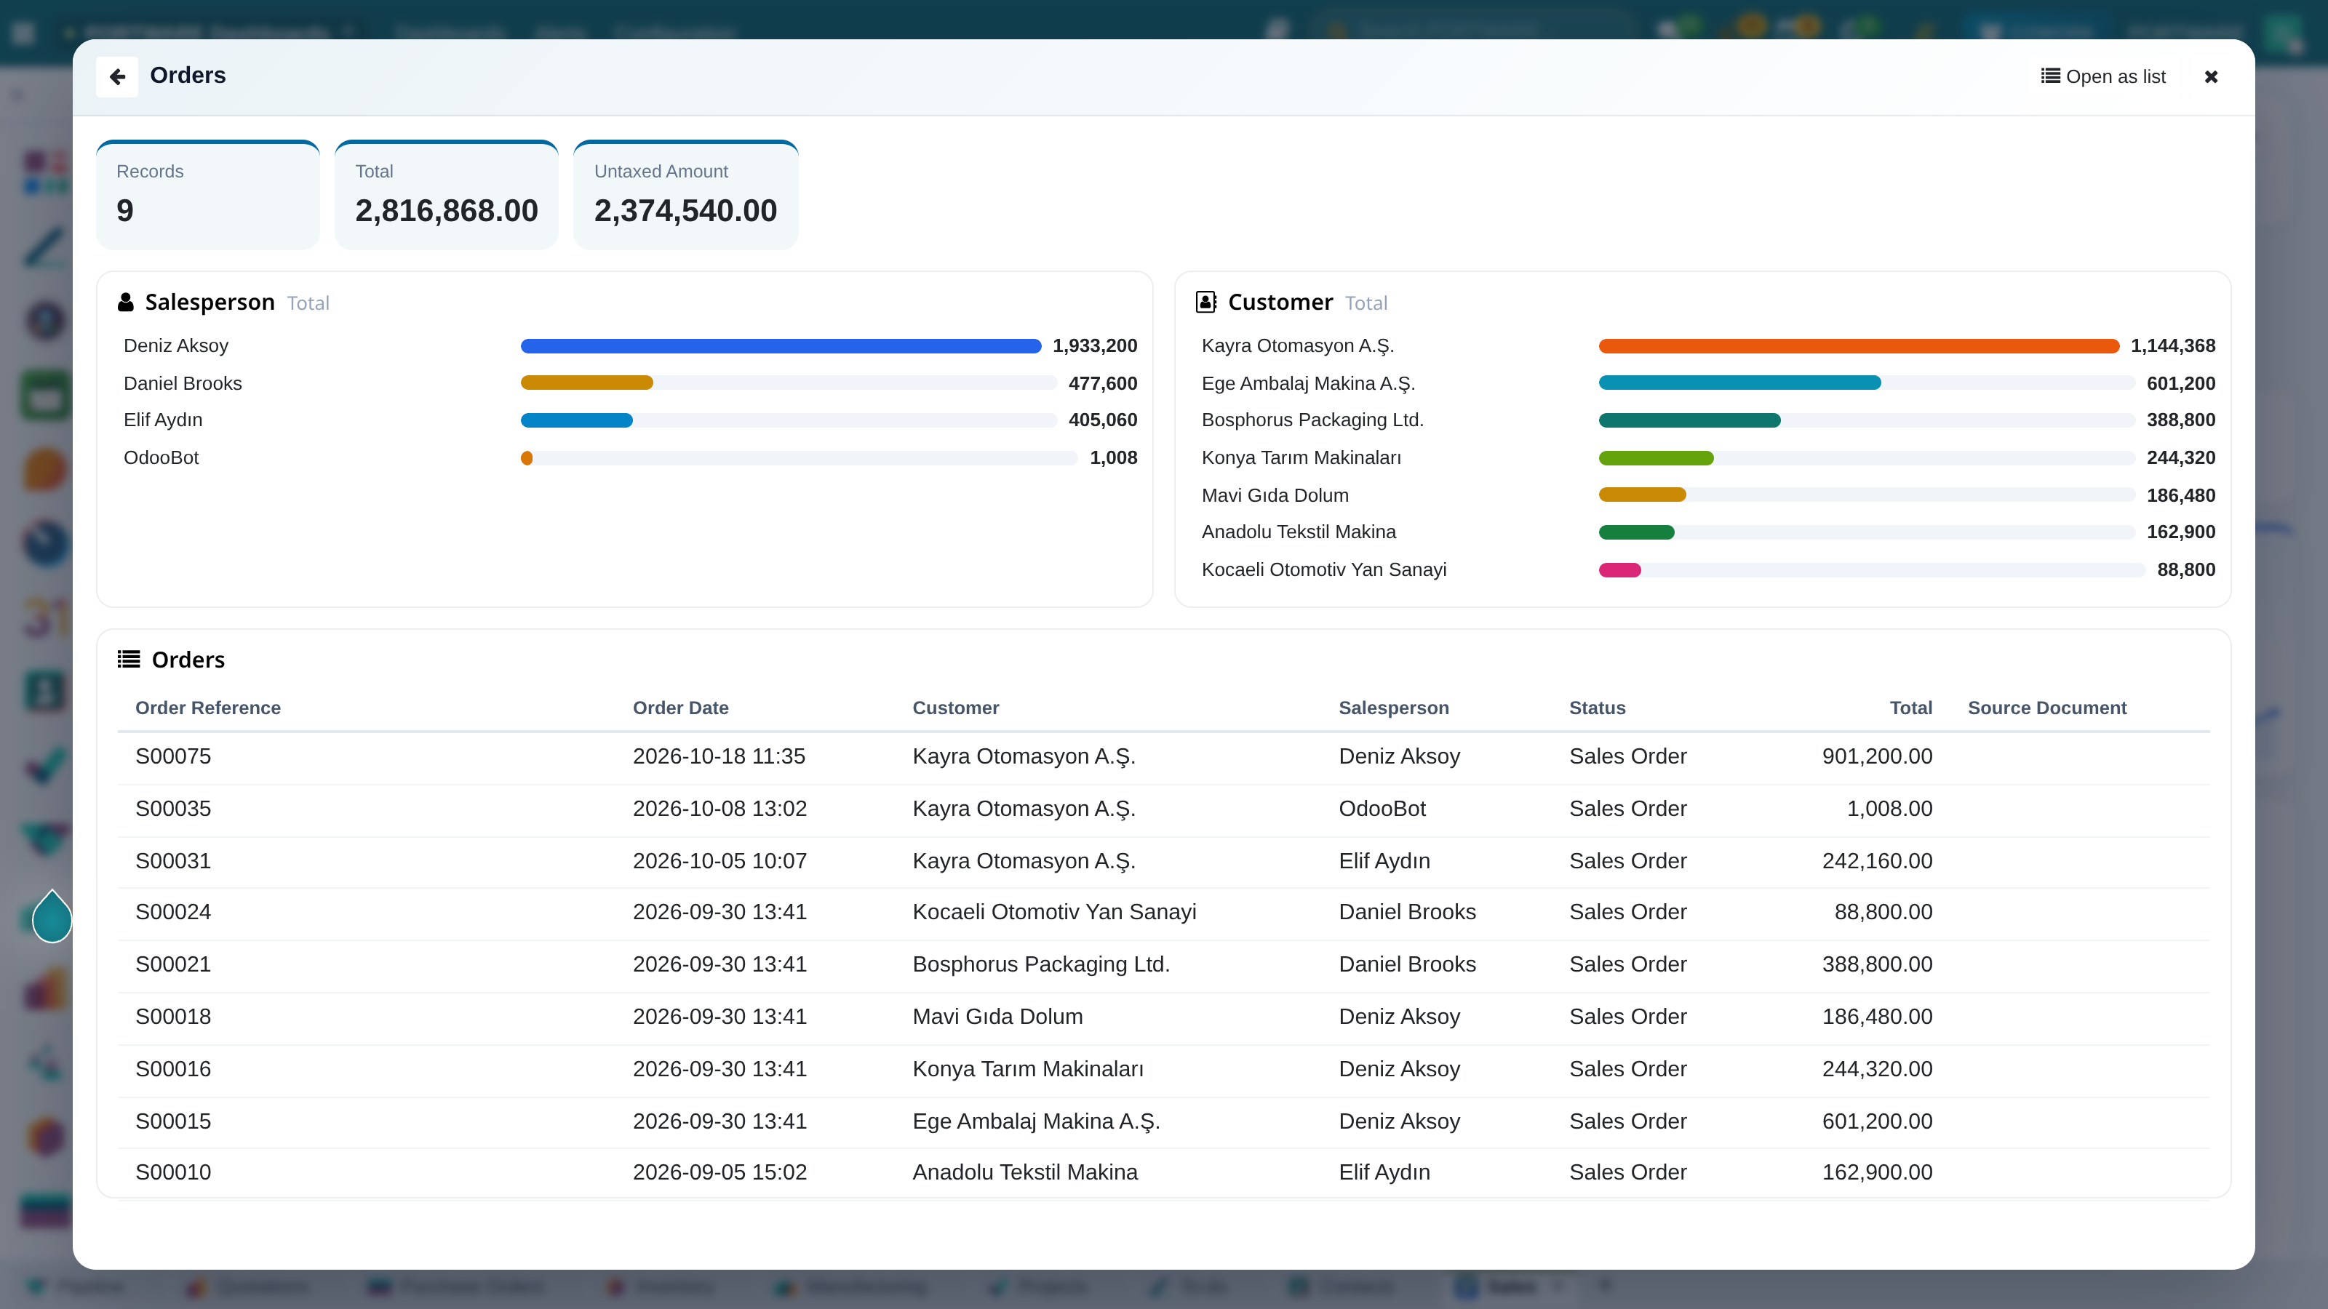Image resolution: width=2328 pixels, height=1309 pixels.
Task: Select the Records summary card
Action: (208, 195)
